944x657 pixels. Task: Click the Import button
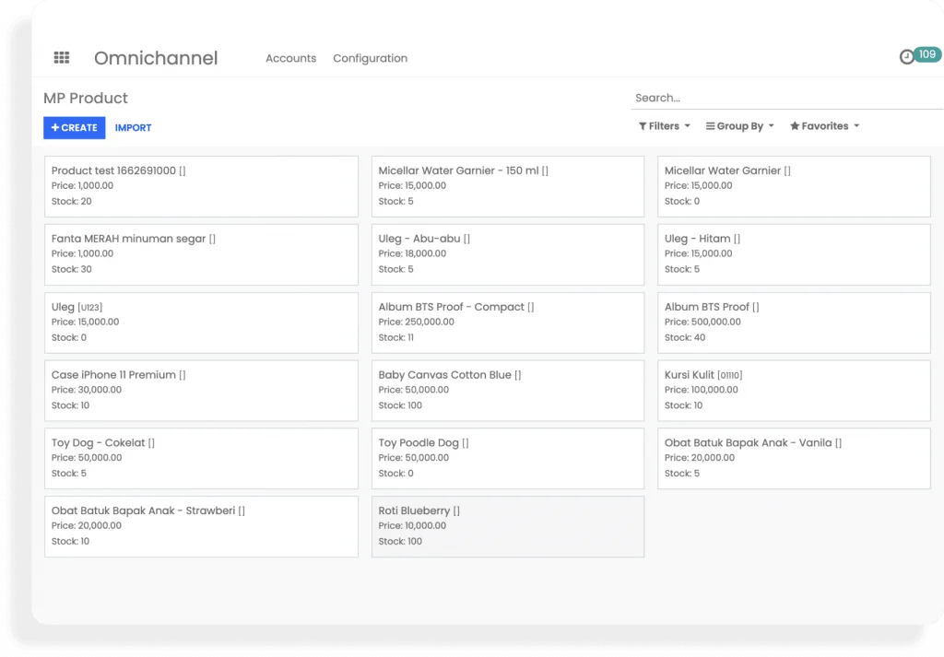(x=133, y=127)
